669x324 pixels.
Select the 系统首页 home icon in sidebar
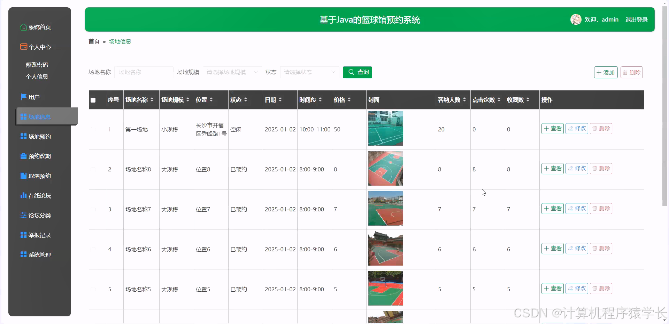coord(23,27)
